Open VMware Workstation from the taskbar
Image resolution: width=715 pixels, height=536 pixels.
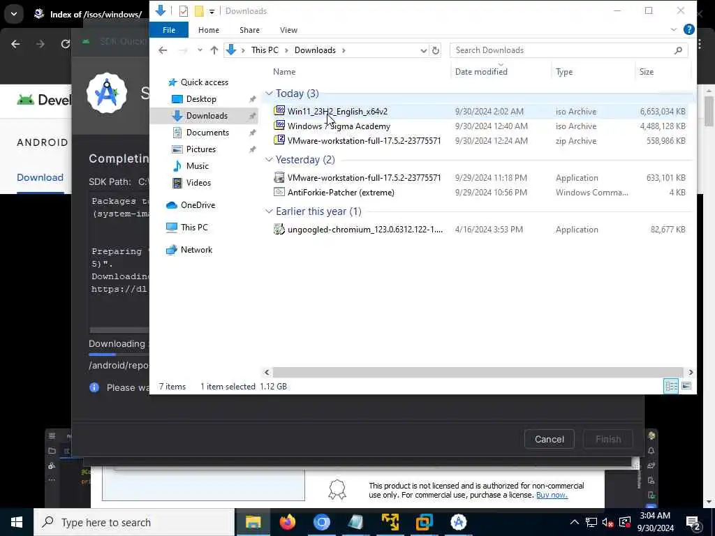pos(424,522)
